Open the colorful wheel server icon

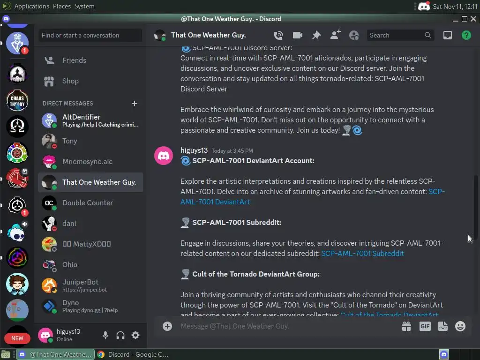click(17, 153)
